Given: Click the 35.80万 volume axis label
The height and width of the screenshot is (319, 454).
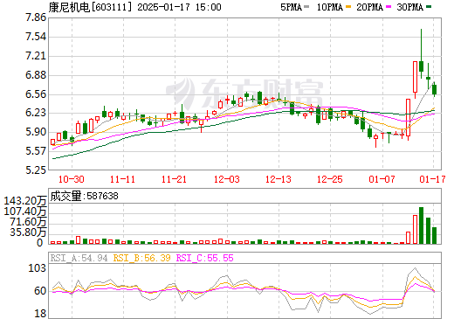Looking at the screenshot, I should (x=28, y=232).
